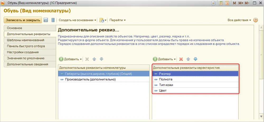Click the favorites star icon in title bar
Image resolution: width=264 pixels, height=122 pixels.
(214, 3)
